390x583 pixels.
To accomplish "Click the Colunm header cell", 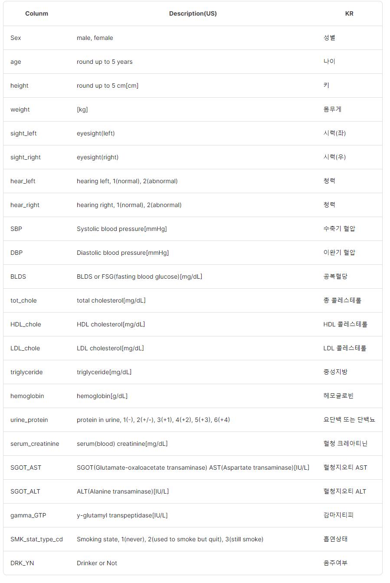I will (36, 13).
